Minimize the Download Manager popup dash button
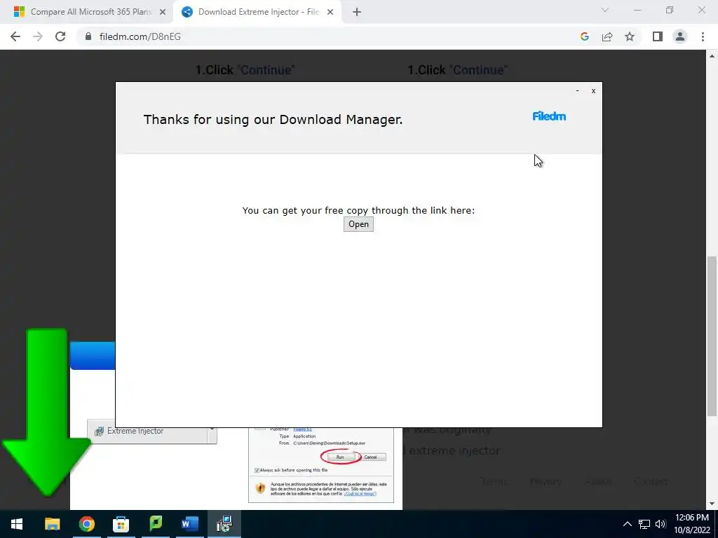The image size is (718, 538). [x=578, y=90]
